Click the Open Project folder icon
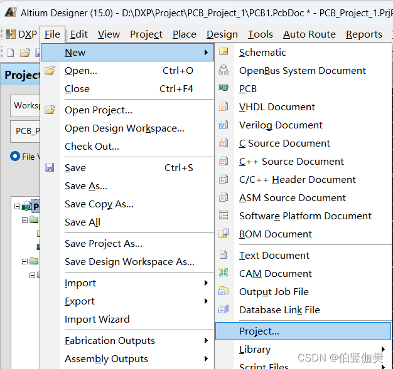 [50, 110]
